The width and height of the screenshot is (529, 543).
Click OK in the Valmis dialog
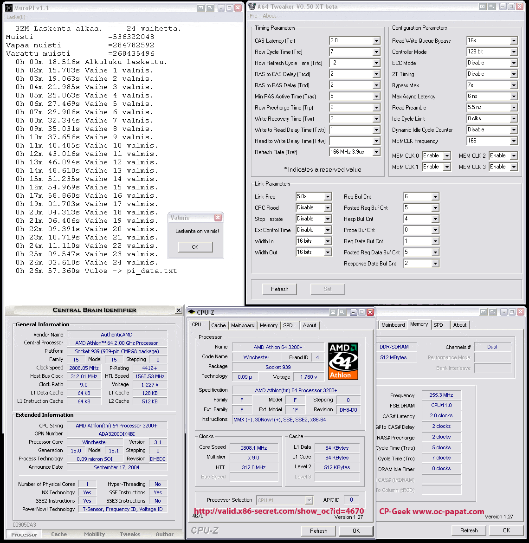(x=195, y=247)
